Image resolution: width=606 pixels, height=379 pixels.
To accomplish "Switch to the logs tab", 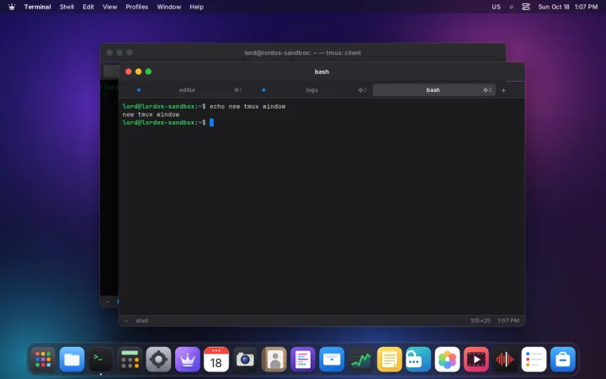I will [311, 90].
